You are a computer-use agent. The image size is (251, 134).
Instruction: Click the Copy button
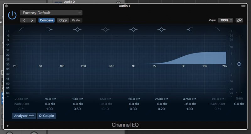pos(63,20)
